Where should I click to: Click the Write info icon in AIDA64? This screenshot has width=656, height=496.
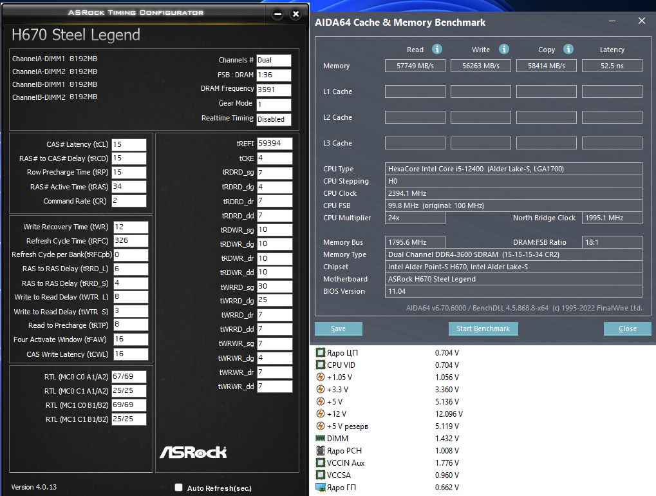pos(503,49)
